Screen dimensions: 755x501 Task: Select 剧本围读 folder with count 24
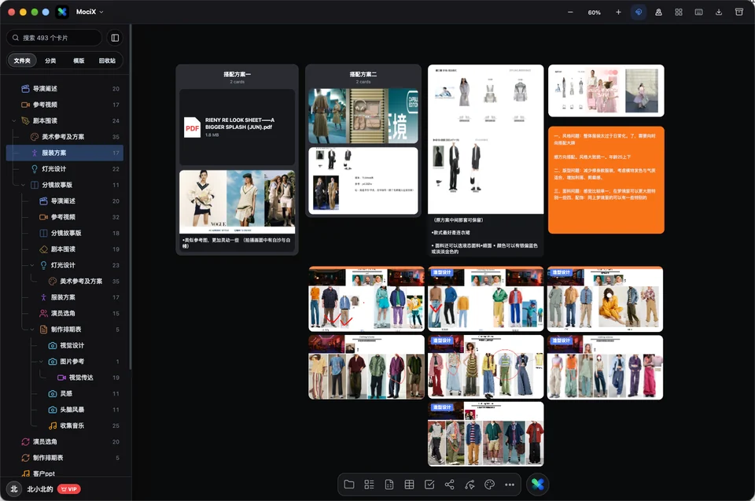[x=64, y=120]
